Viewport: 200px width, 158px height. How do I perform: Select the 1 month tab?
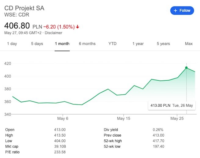pos(62,44)
